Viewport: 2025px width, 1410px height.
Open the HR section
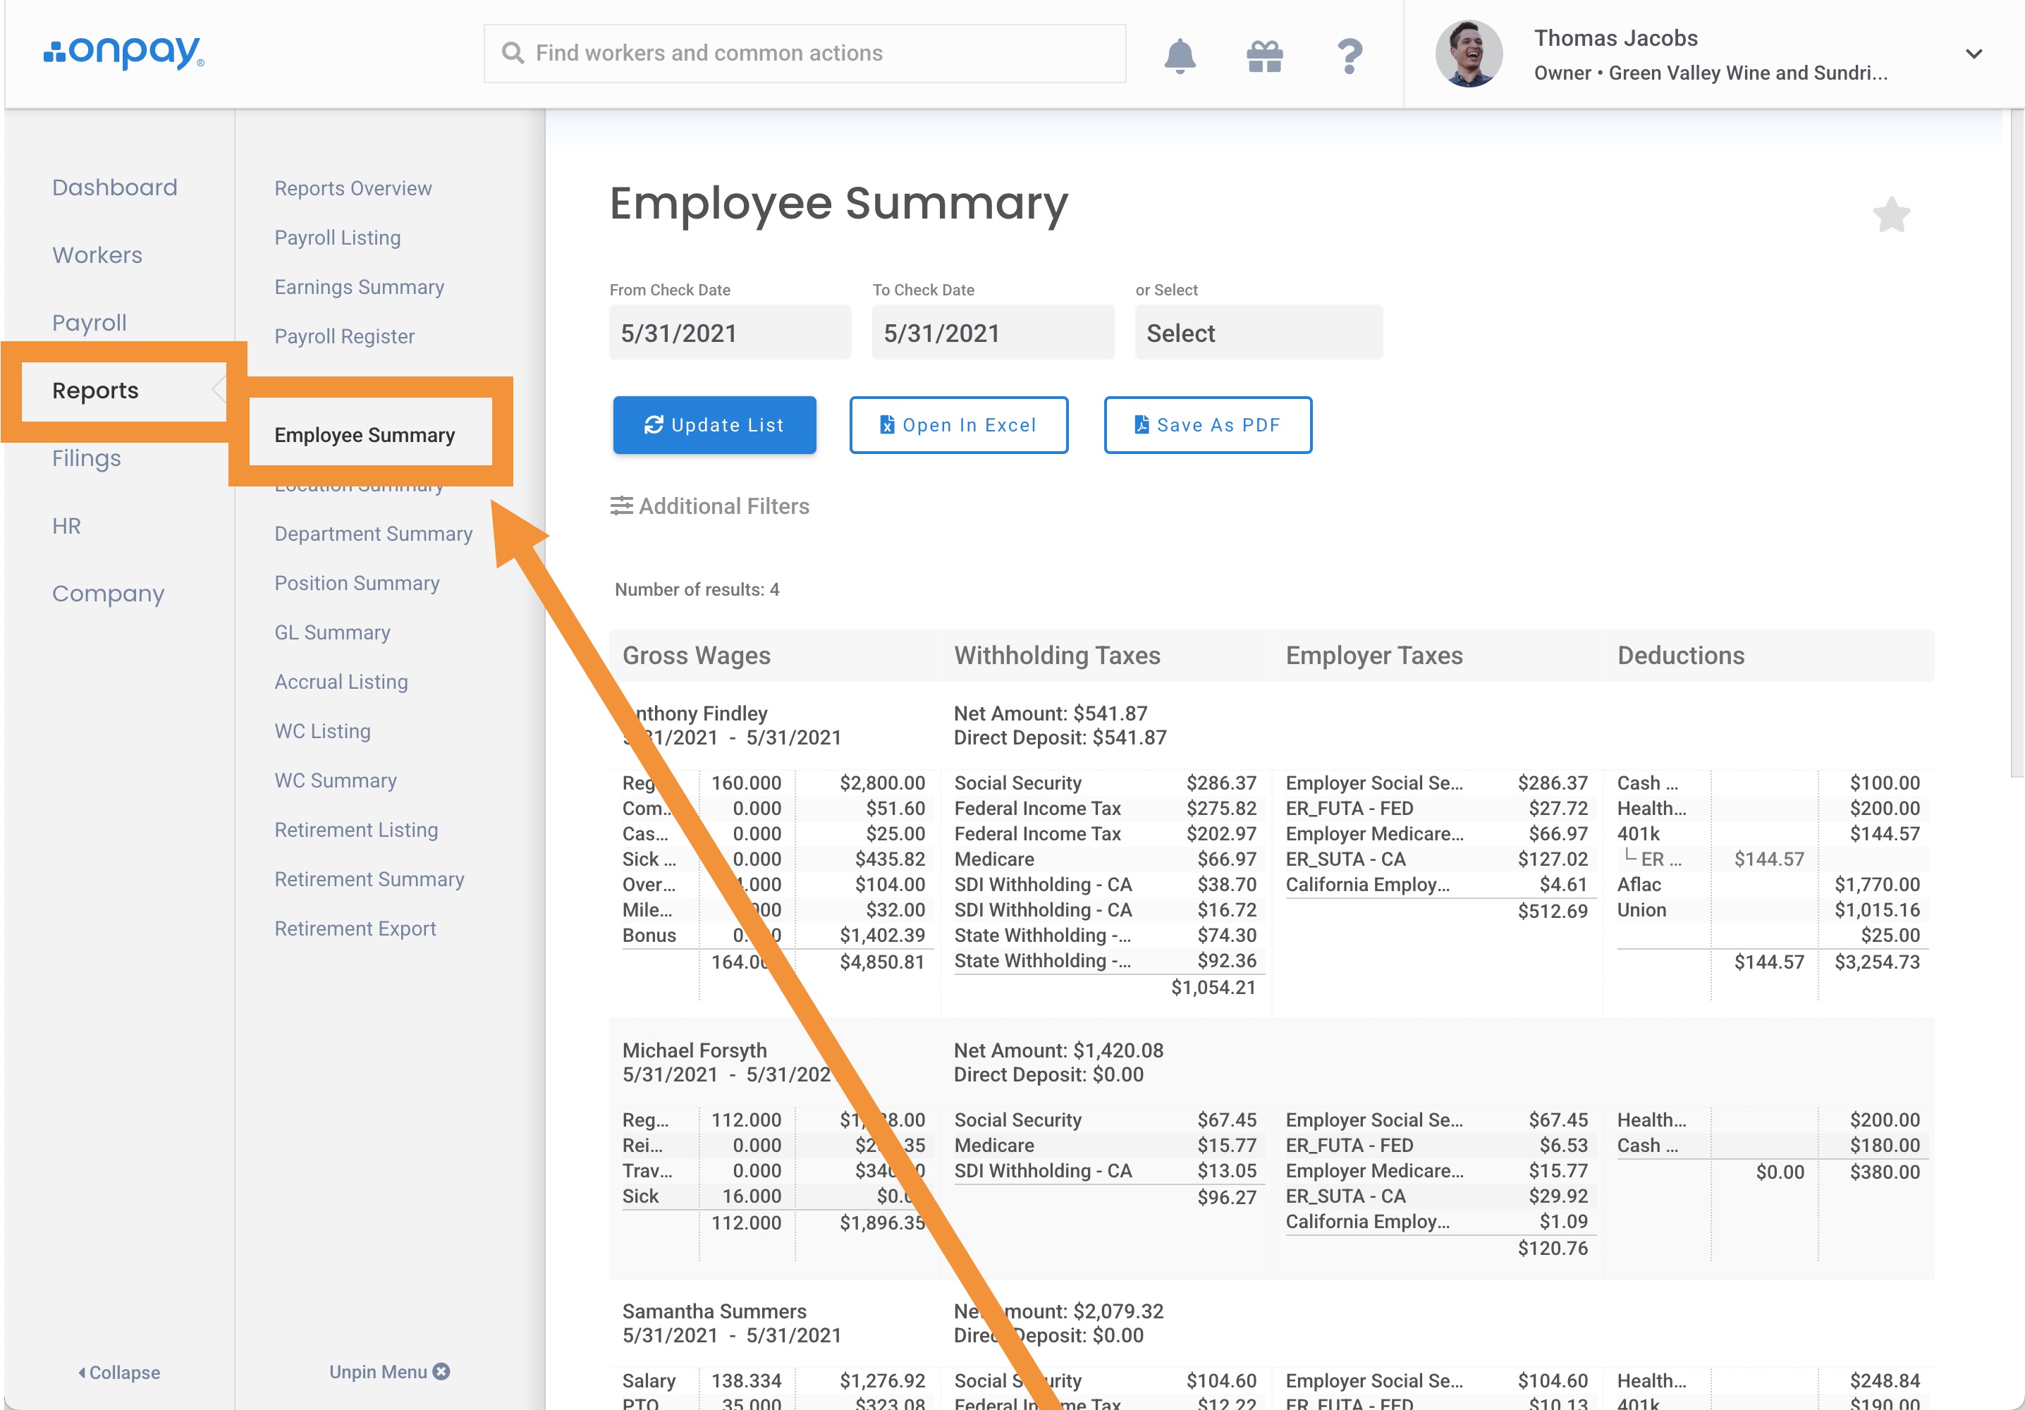pyautogui.click(x=66, y=525)
